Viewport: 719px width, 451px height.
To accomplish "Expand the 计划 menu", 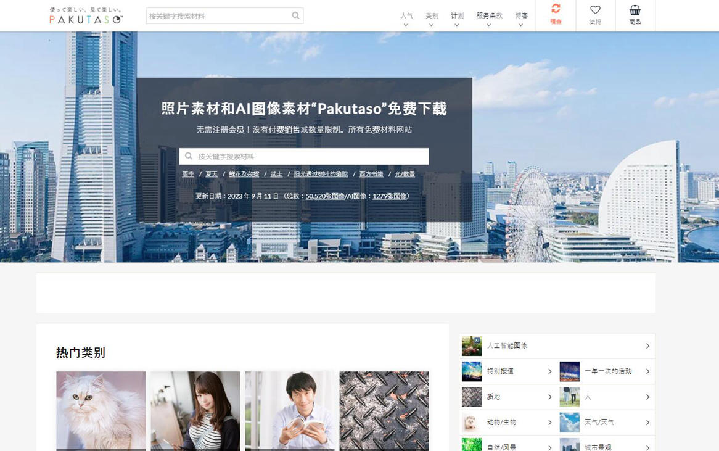I will (457, 19).
